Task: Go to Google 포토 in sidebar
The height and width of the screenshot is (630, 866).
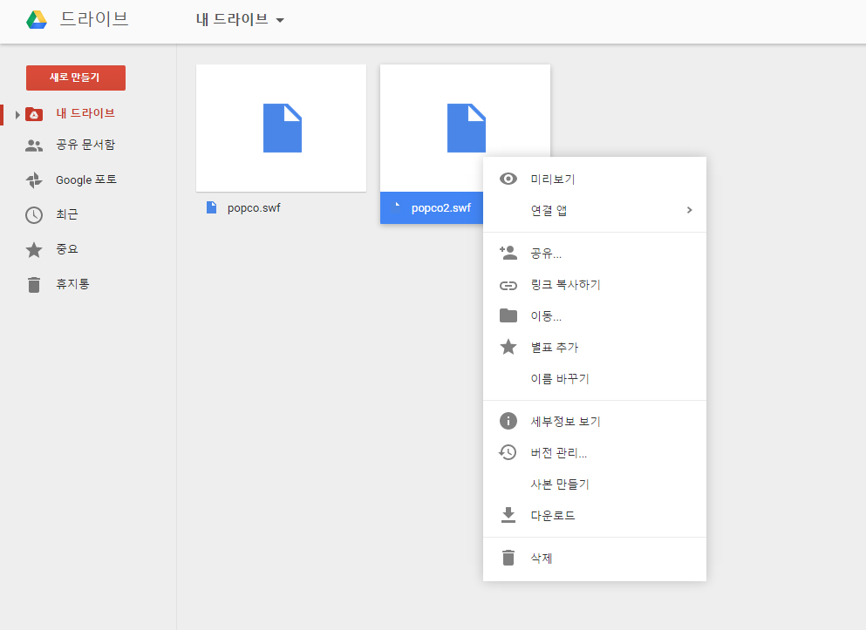Action: (x=85, y=180)
